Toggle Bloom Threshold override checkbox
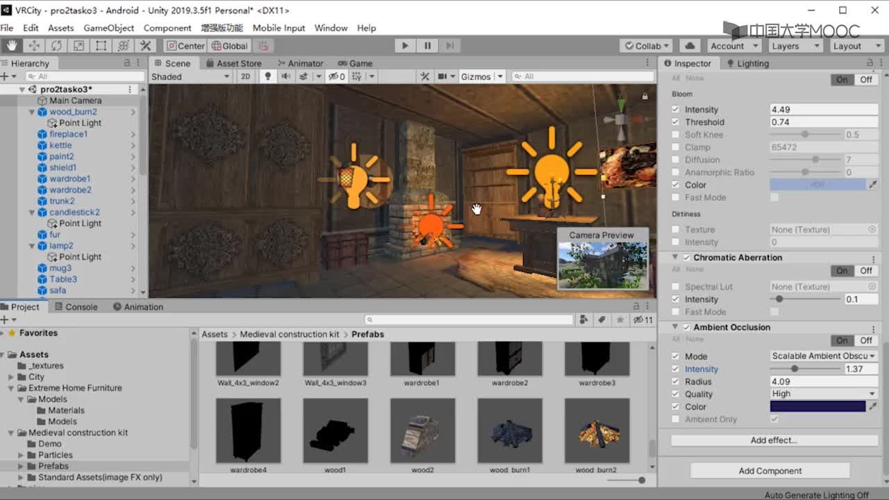Viewport: 889px width, 500px height. pos(676,122)
